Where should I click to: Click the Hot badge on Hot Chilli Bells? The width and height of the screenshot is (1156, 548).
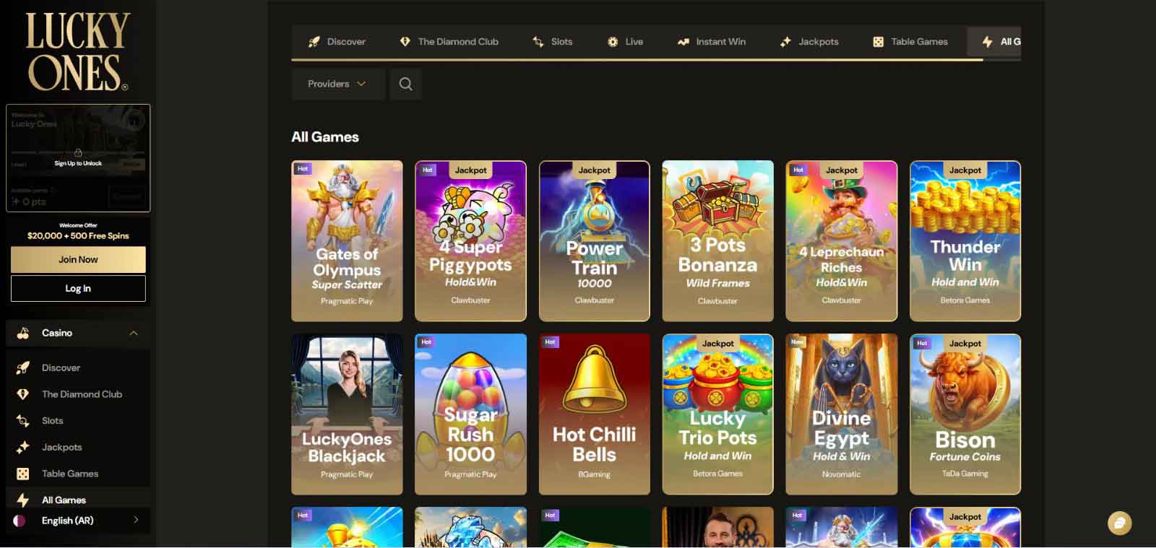click(551, 342)
